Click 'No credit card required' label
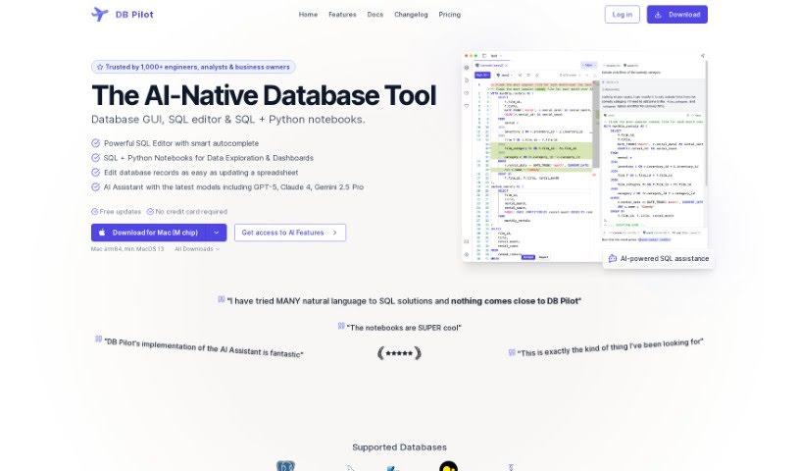The height and width of the screenshot is (471, 799). tap(187, 211)
